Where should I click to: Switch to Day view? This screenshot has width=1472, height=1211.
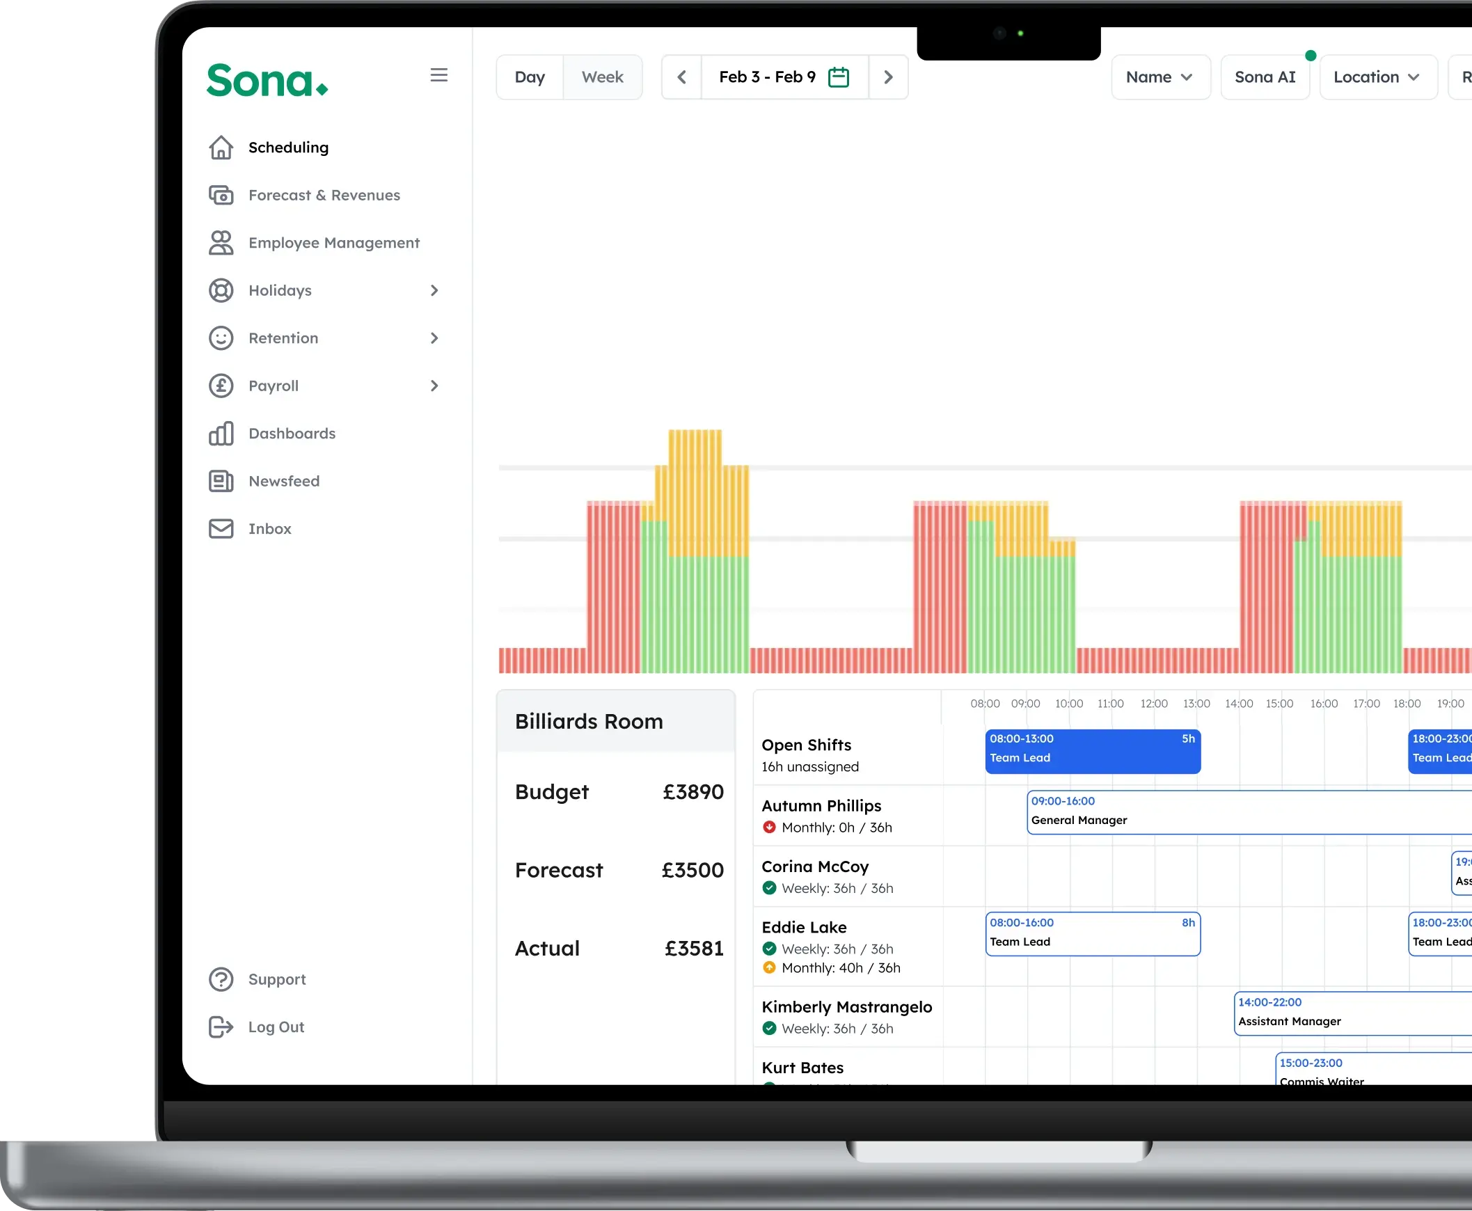click(530, 77)
